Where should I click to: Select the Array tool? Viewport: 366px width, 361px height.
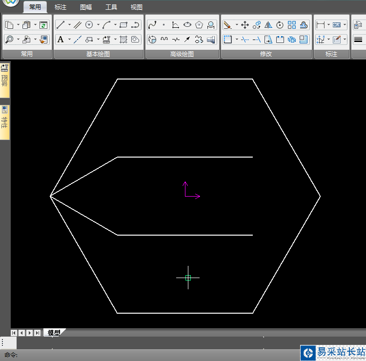tap(292, 25)
